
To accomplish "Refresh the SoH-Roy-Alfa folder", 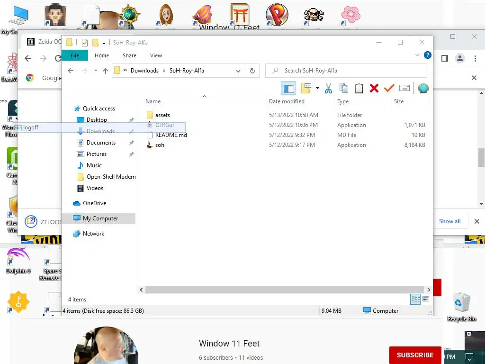I will click(x=252, y=71).
